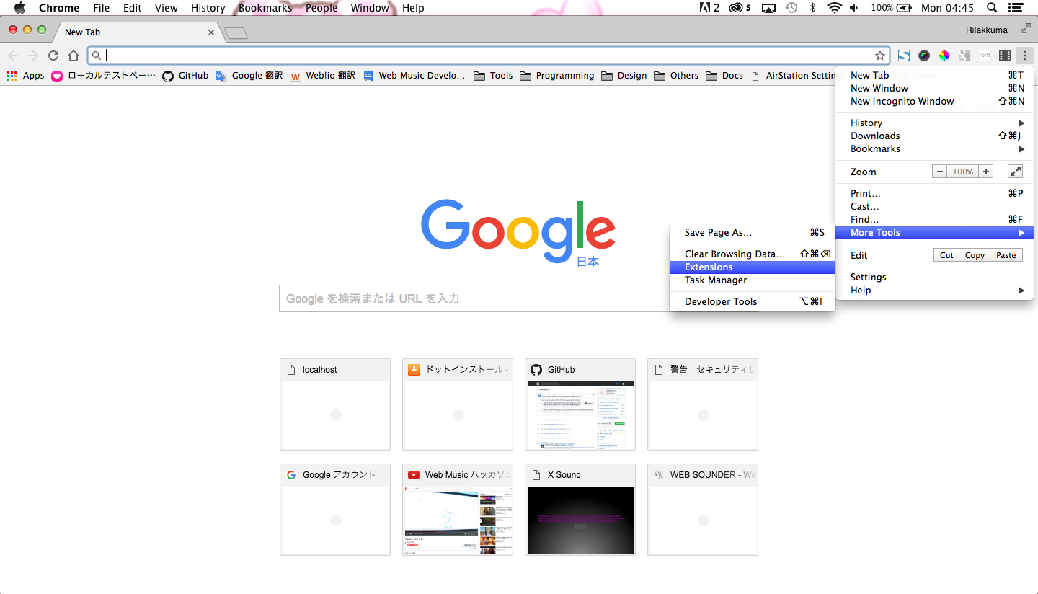Toggle fullscreen with window corner arrows
The image size is (1038, 594).
point(1025,29)
